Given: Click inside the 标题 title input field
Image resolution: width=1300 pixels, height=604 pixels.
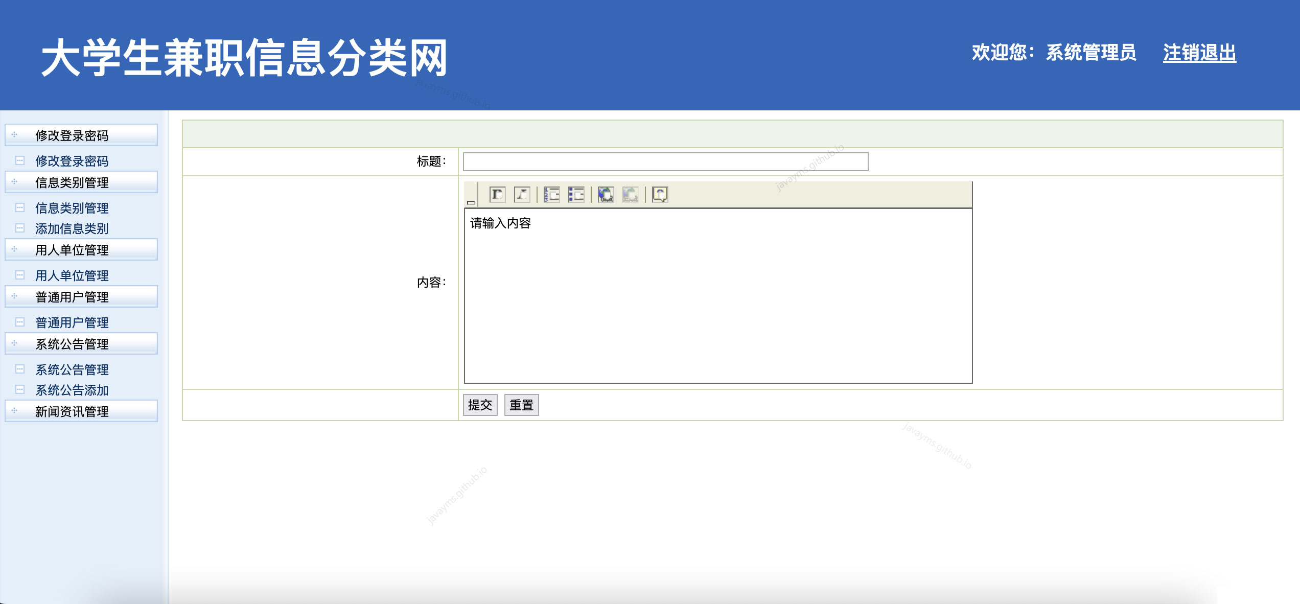Looking at the screenshot, I should click(663, 162).
